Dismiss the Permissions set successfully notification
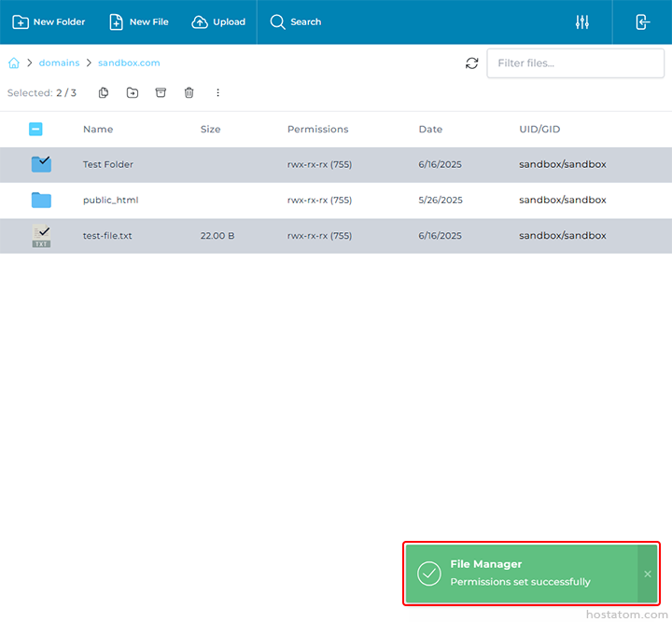This screenshot has height=622, width=672. (x=648, y=574)
